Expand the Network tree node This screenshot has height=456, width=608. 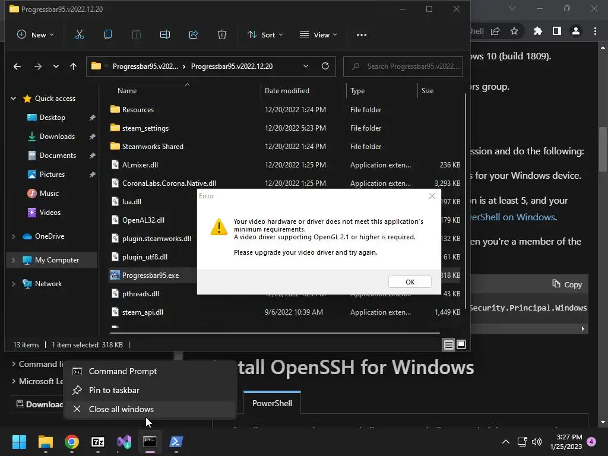click(13, 284)
